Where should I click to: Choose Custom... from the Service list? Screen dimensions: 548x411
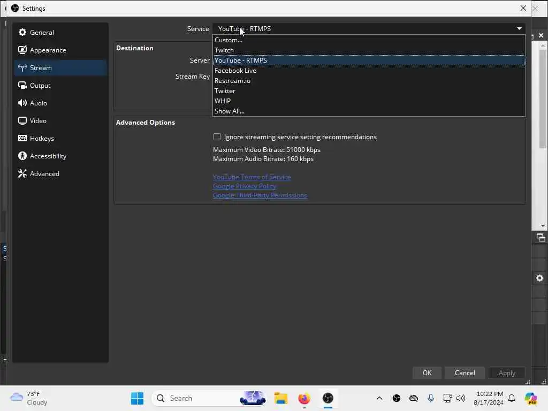coord(369,40)
